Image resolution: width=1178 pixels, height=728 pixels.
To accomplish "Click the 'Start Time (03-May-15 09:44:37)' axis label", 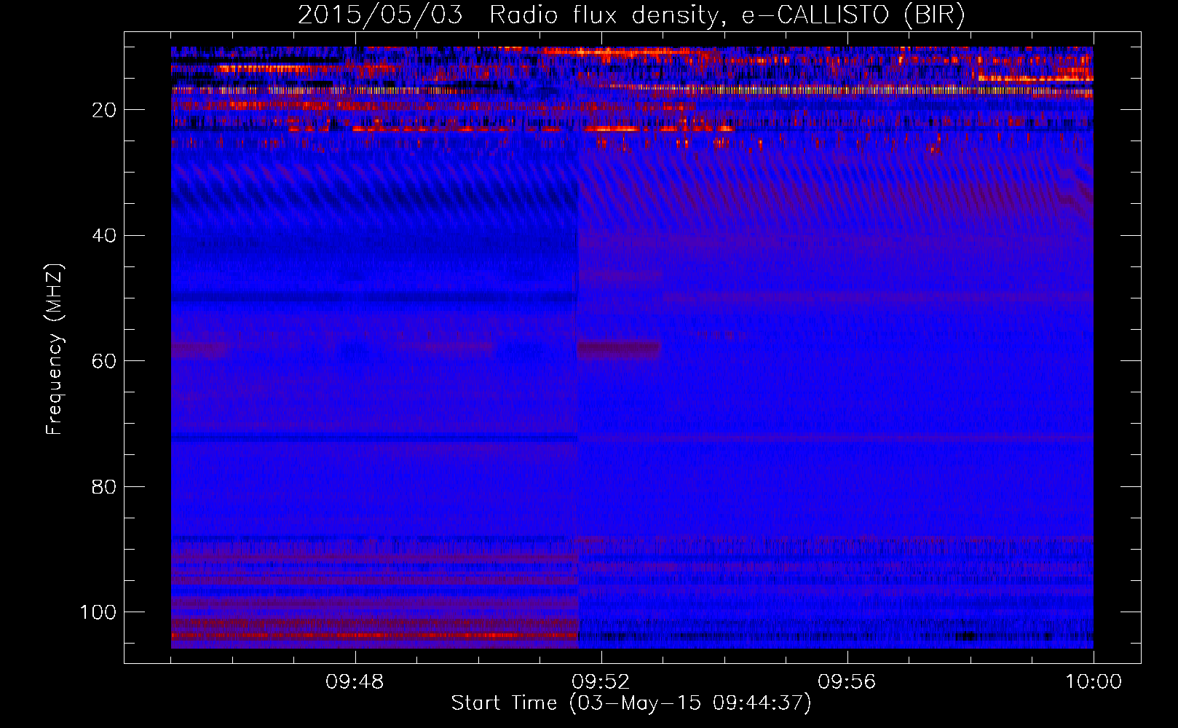I will tap(631, 703).
